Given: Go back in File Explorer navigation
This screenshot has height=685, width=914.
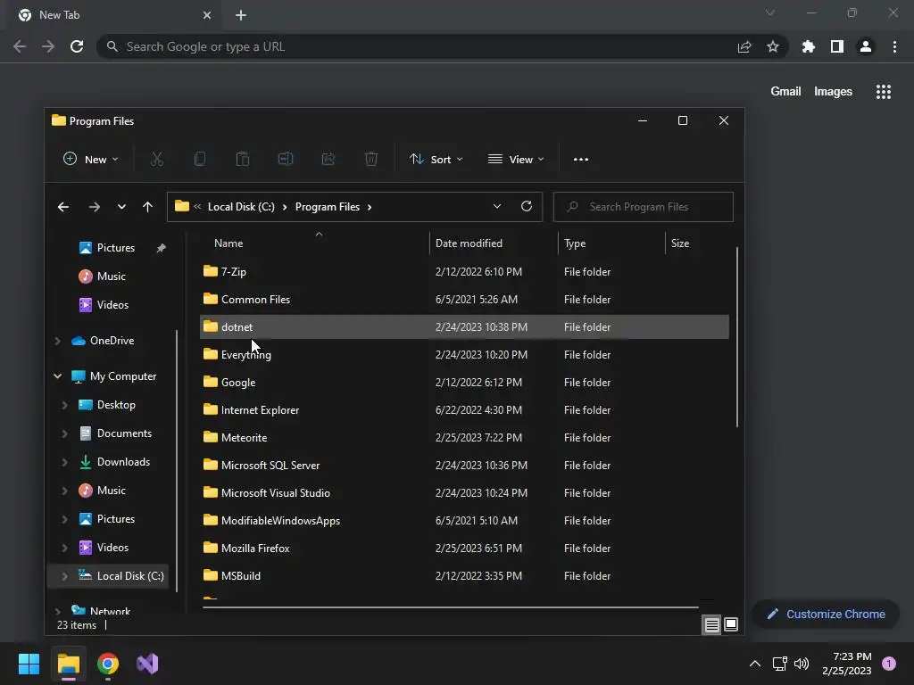Looking at the screenshot, I should click(x=63, y=207).
